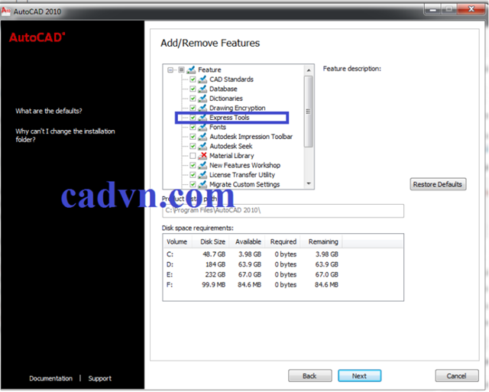This screenshot has height=392, width=489.
Task: Select the Material Library tree label
Action: click(232, 156)
